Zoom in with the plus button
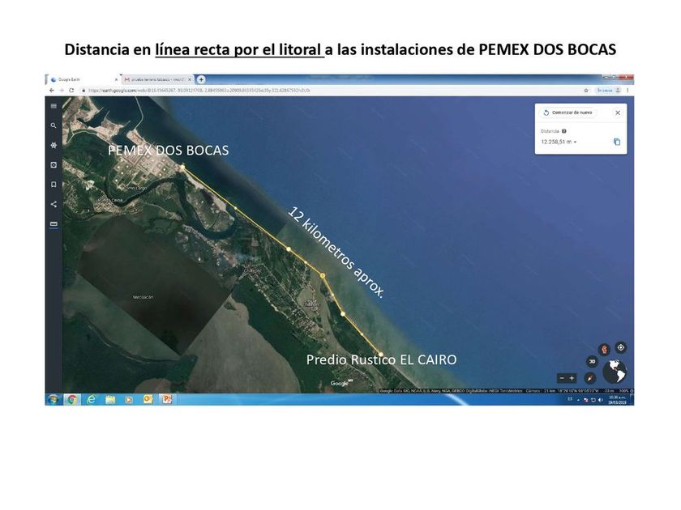 572,378
